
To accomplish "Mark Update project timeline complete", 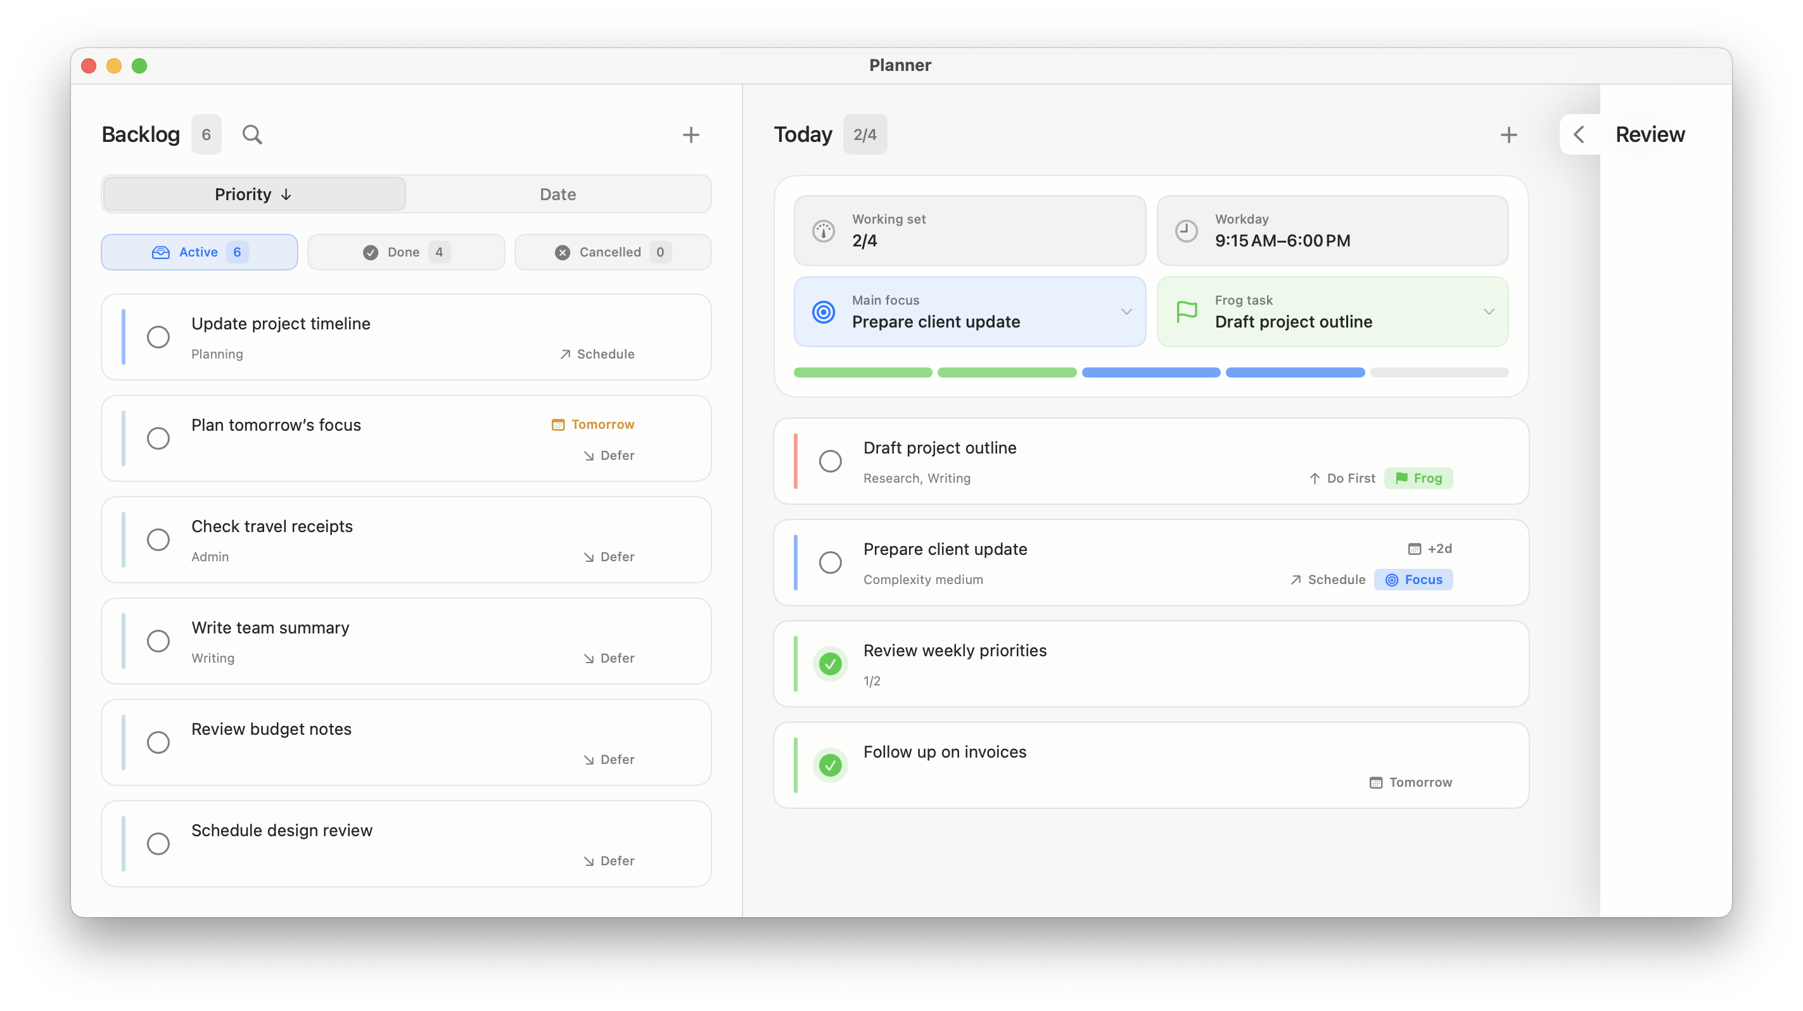I will click(158, 336).
